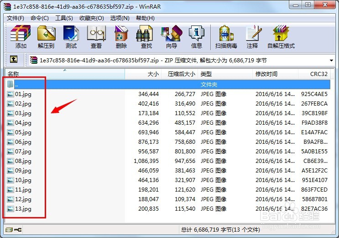Click the Virus Scan (扫描病毒) icon
Image resolution: width=339 pixels, height=238 pixels.
(x=226, y=34)
